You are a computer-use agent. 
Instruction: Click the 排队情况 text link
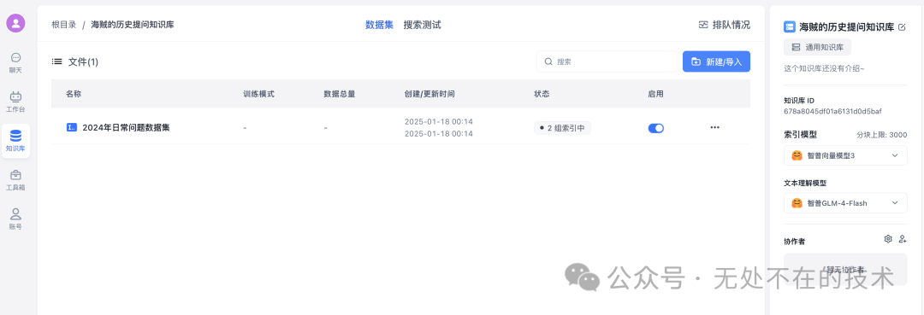(731, 25)
